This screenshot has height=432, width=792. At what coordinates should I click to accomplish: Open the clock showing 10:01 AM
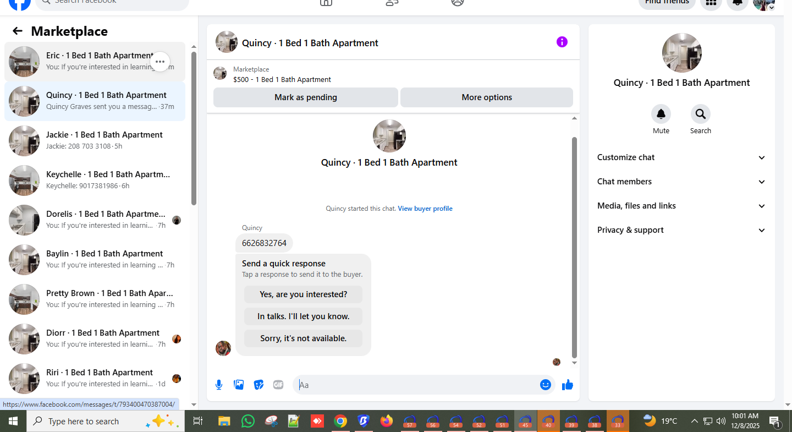pyautogui.click(x=745, y=421)
